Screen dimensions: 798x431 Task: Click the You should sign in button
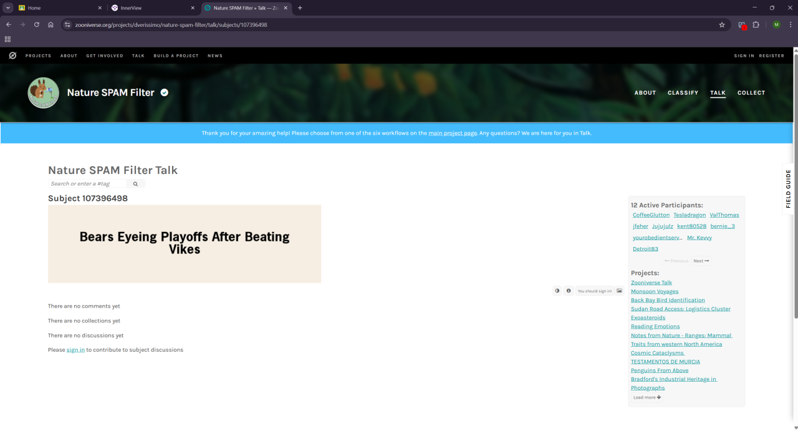(595, 291)
